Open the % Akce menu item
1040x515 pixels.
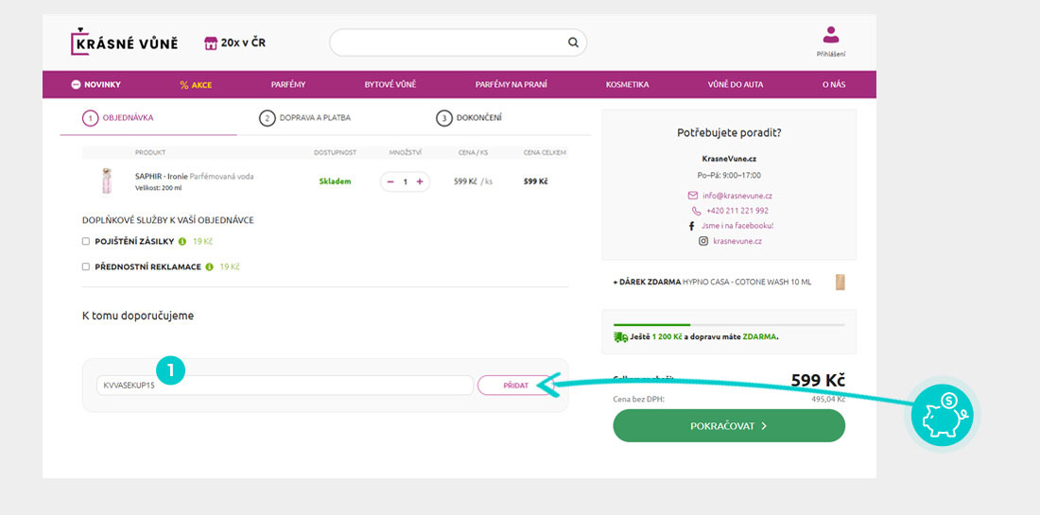pos(196,85)
